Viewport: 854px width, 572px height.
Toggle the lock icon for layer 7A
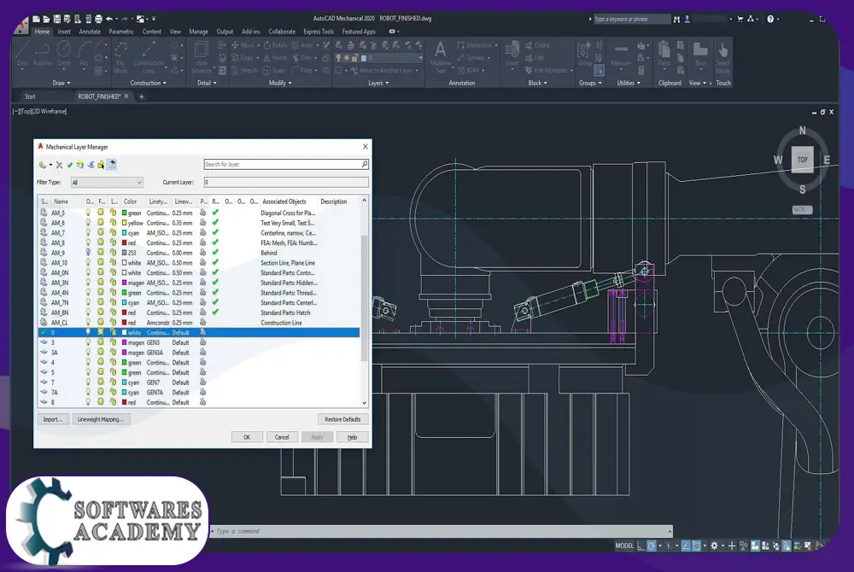click(x=114, y=392)
